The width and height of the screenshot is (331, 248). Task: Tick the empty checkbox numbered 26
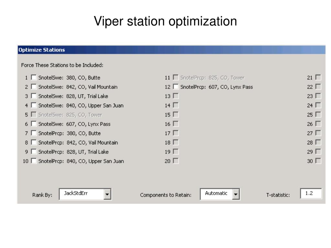point(318,124)
